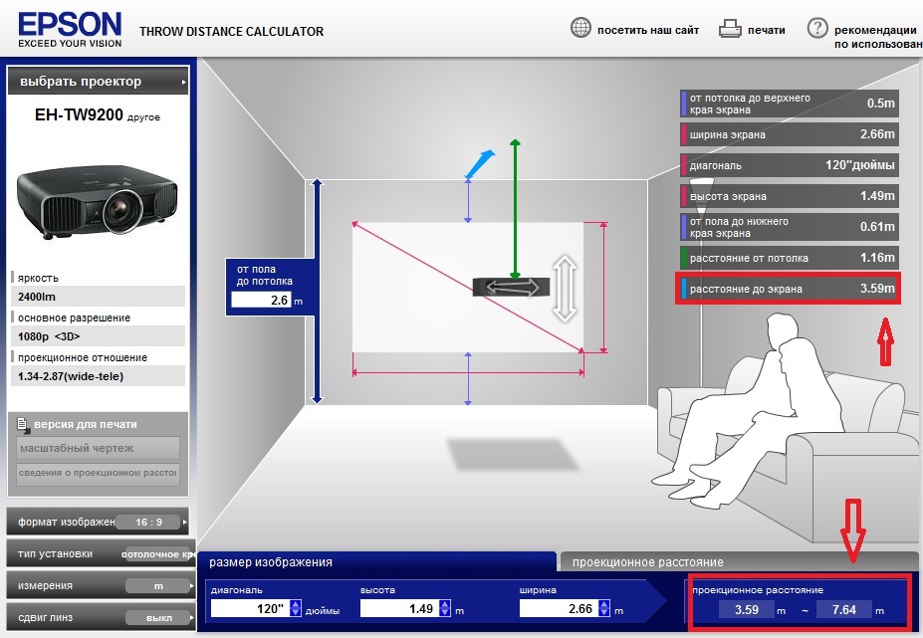Image resolution: width=923 pixels, height=638 pixels.
Task: Click the печати print link
Action: [767, 30]
